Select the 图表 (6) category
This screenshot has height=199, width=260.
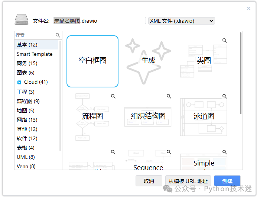click(x=36, y=73)
